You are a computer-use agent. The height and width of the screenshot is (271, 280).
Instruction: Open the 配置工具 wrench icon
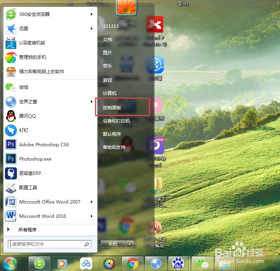click(11, 188)
